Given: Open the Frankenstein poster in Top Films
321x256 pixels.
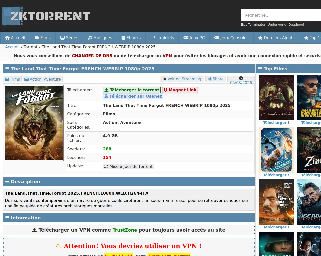Looking at the screenshot, I should [x=276, y=98].
